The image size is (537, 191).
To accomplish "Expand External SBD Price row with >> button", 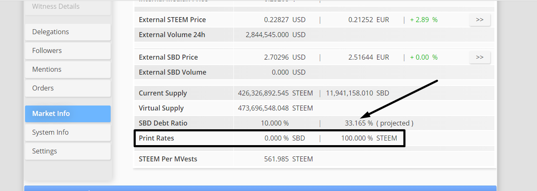I will click(x=479, y=57).
